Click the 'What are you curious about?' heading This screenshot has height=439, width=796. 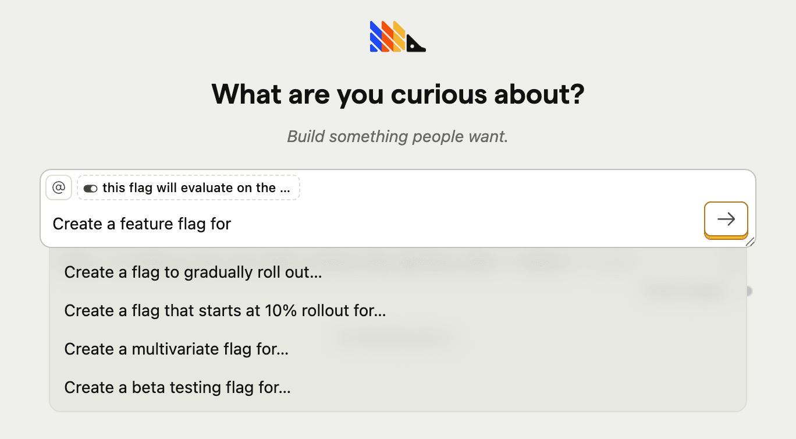(397, 94)
